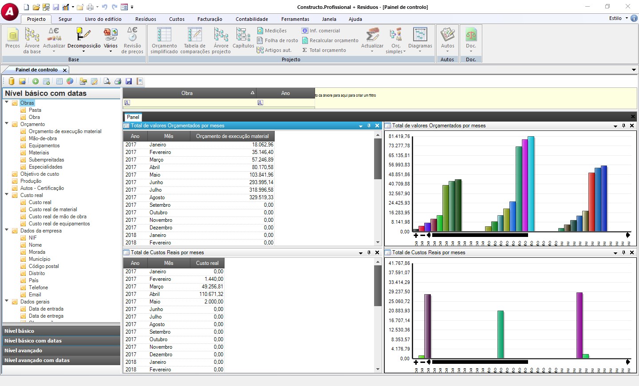
Task: Toggle pin on orçamentados table panel
Action: 369,126
